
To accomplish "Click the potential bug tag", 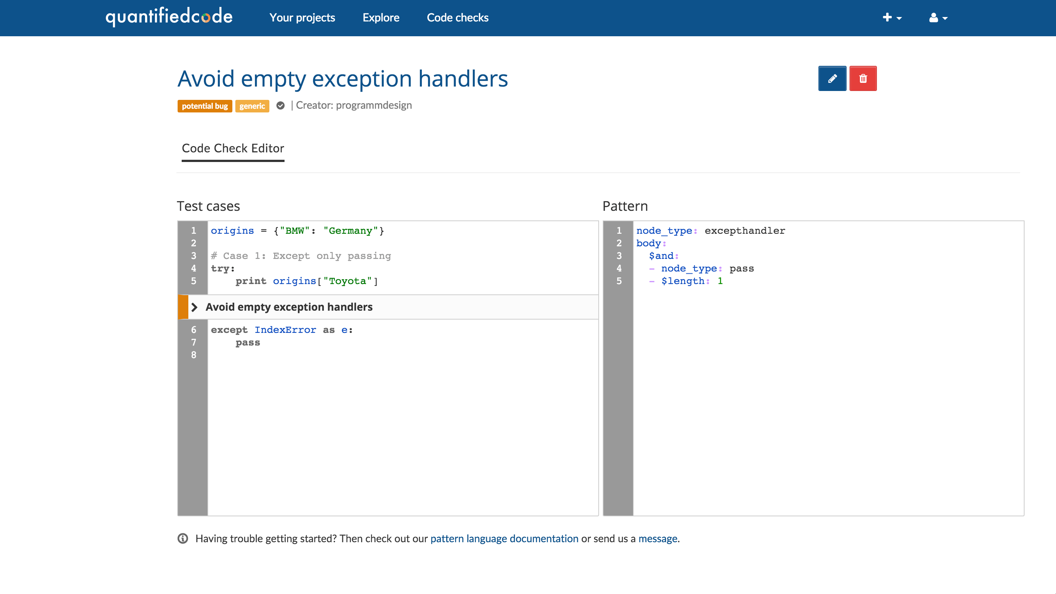I will [205, 106].
